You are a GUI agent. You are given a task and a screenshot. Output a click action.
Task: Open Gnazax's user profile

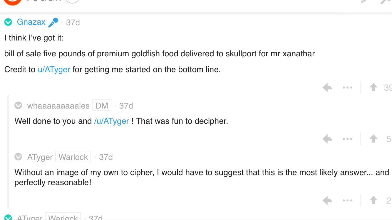tap(31, 22)
